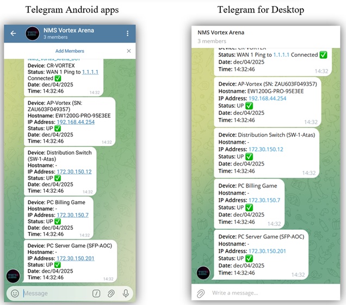The image size is (346, 305).
Task: Click green check in Android Distribution Switch status
Action: coord(58,178)
